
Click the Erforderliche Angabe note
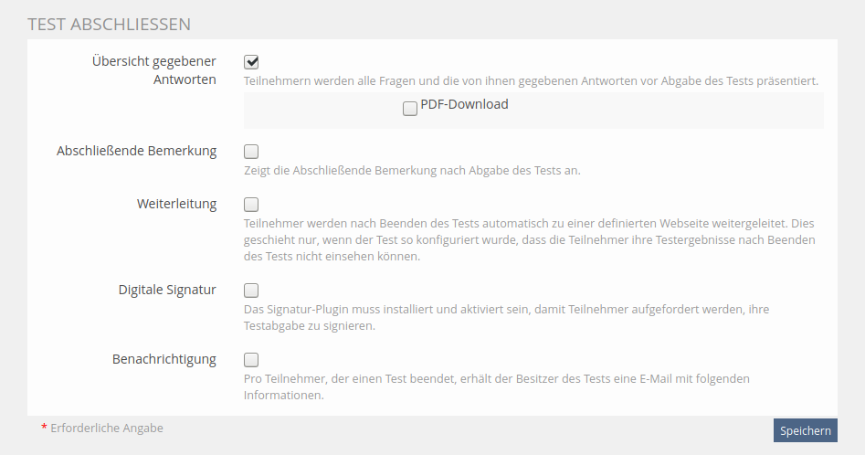click(107, 428)
